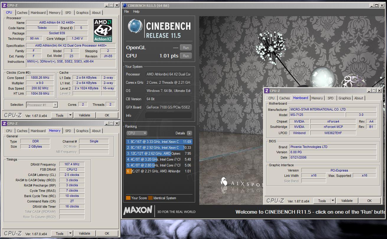Open the CPU ranking dropdown in Cinebench
This screenshot has width=387, height=239.
pos(137,133)
